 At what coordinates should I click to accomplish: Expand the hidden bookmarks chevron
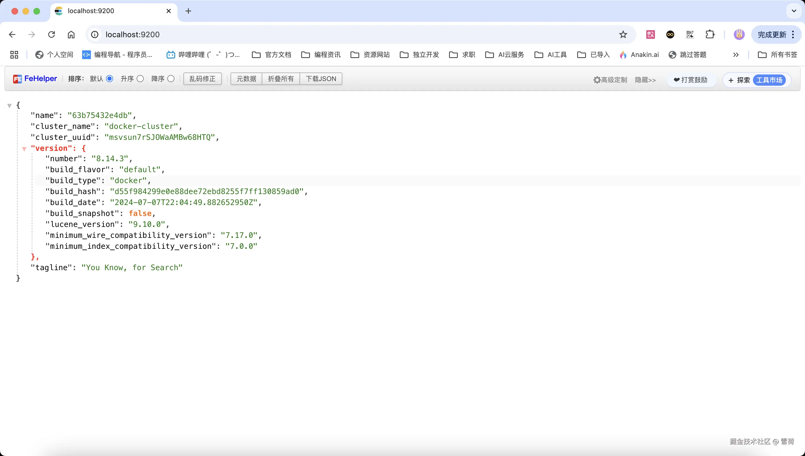(736, 55)
